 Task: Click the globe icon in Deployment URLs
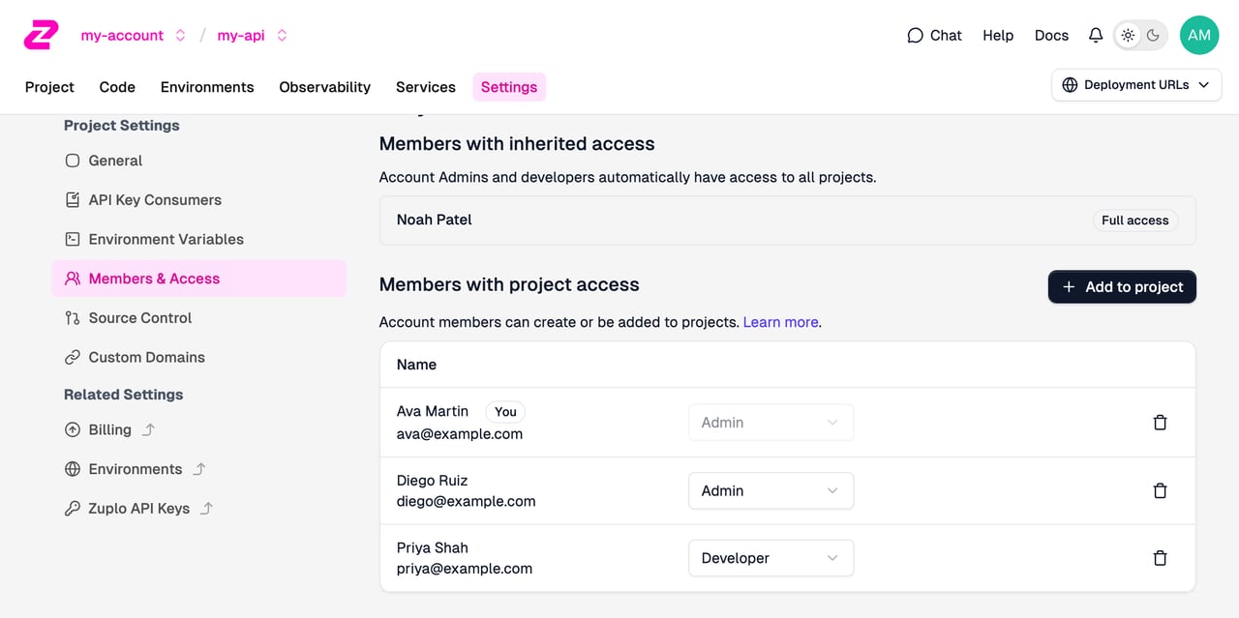1070,85
